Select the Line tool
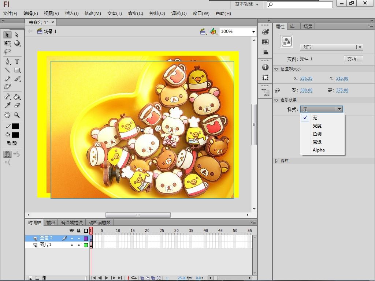This screenshot has width=375, height=281. [x=7, y=70]
